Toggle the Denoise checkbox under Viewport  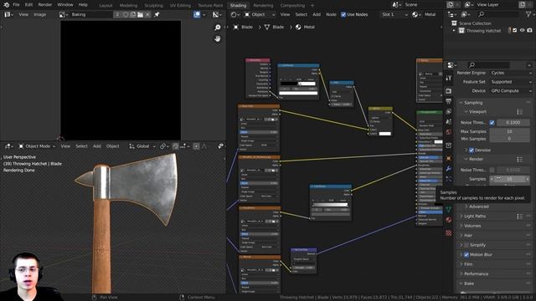(x=472, y=150)
